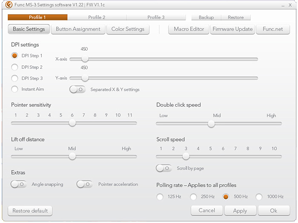The height and width of the screenshot is (223, 298).
Task: Click the Double click speed slider handle
Action: pyautogui.click(x=211, y=124)
